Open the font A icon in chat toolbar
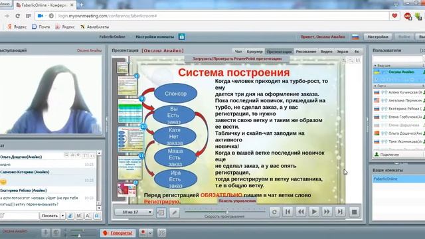This screenshot has height=239, width=425. 88,216
